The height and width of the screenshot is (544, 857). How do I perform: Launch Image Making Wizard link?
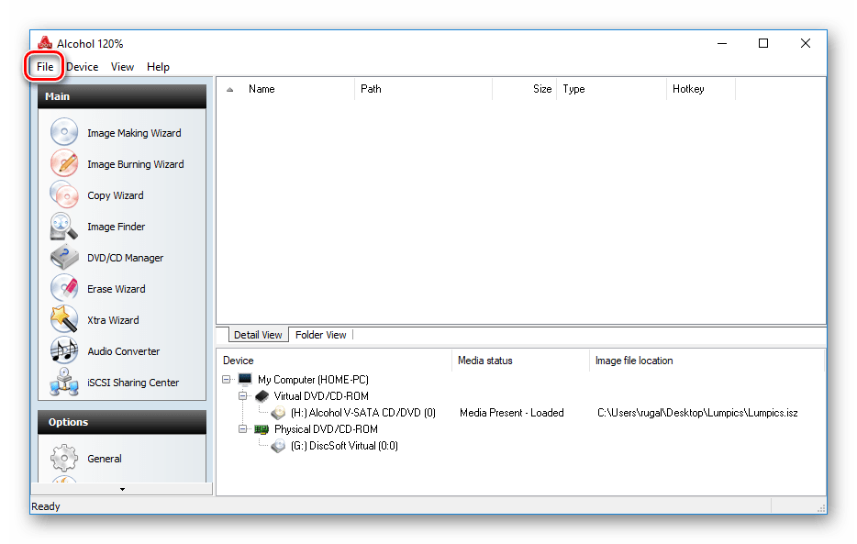click(134, 133)
